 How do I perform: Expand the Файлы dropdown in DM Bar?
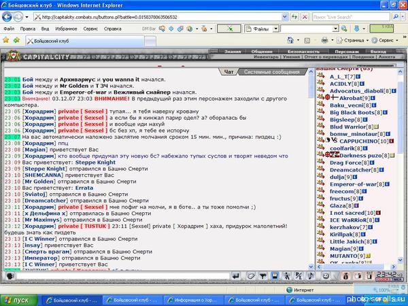pos(276,29)
